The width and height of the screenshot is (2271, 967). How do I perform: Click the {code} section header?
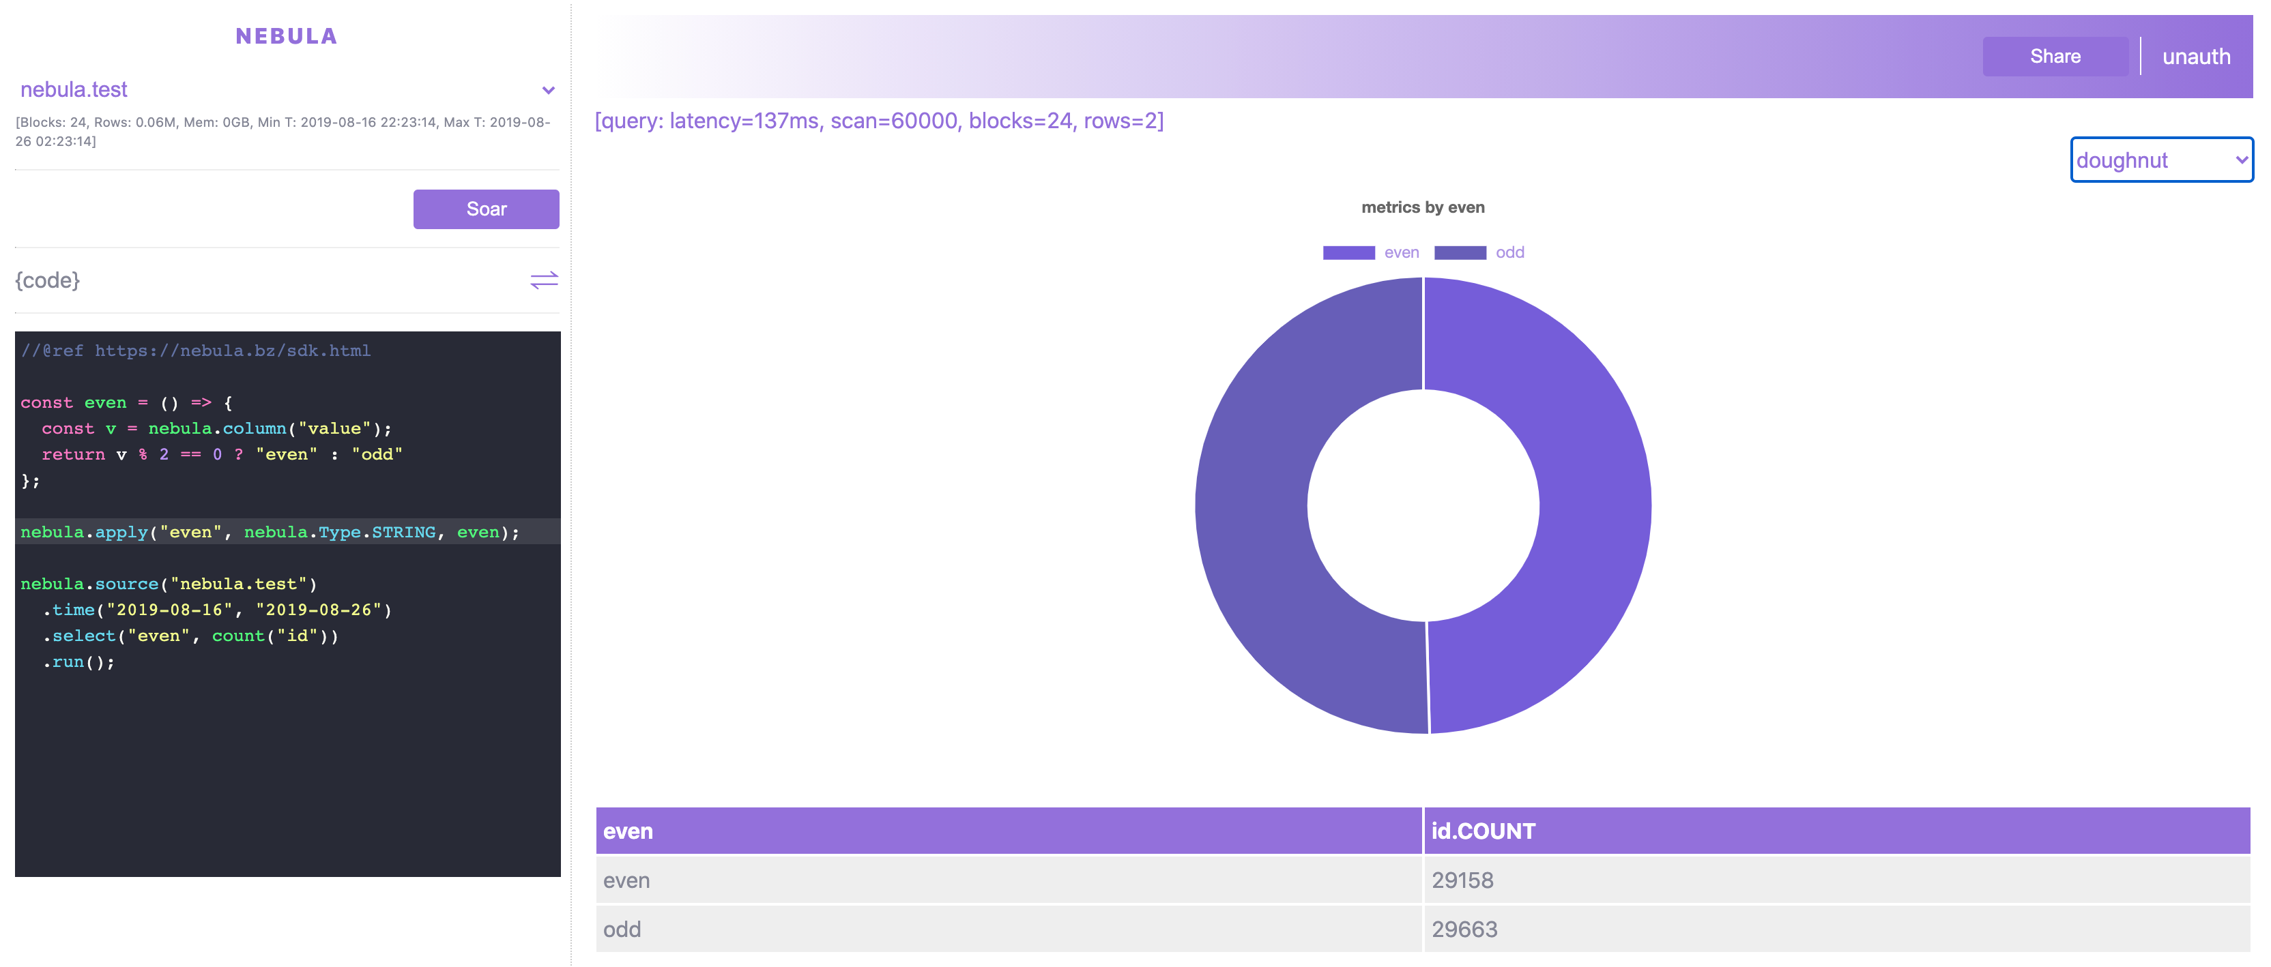tap(48, 280)
